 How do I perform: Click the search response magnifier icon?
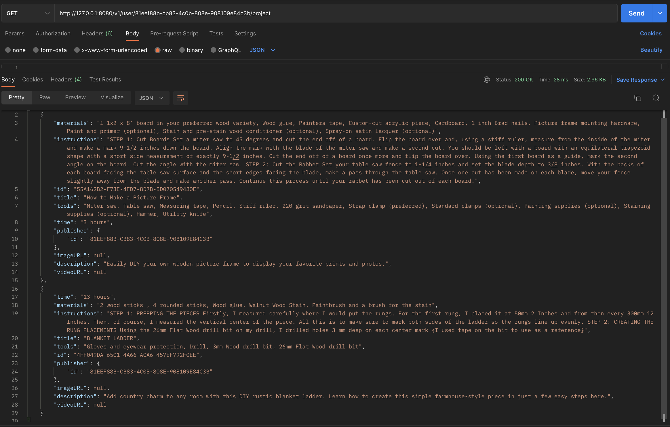point(656,98)
